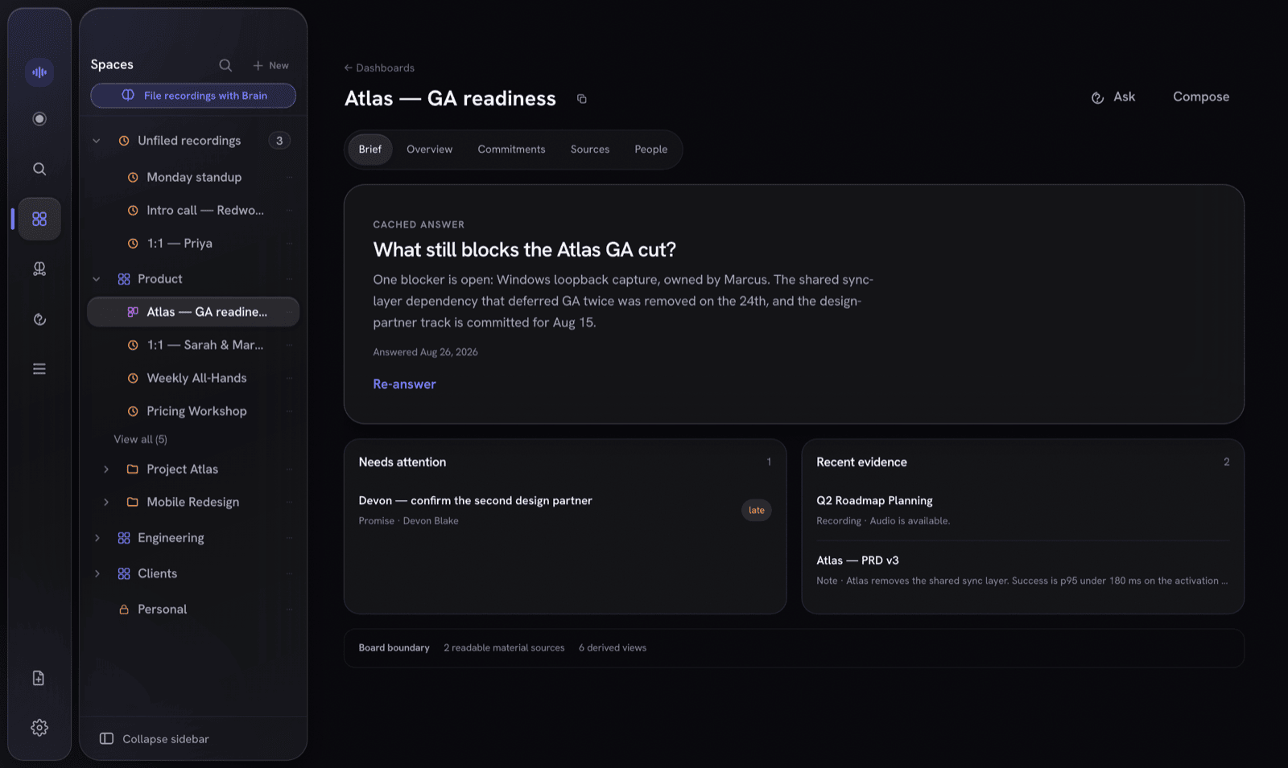
Task: Click the waveform logo icon in left rail
Action: click(39, 72)
